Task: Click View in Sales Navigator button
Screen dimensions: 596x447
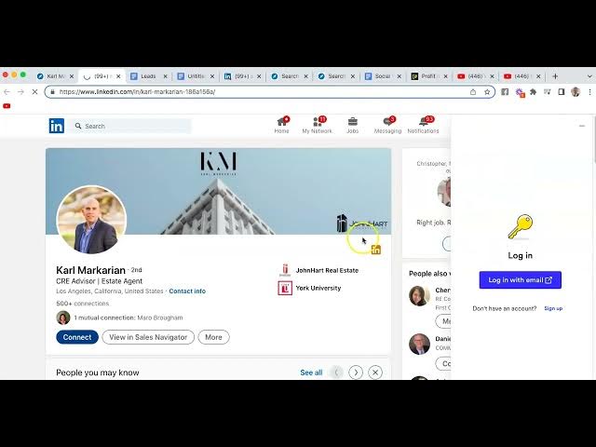Action: (148, 337)
